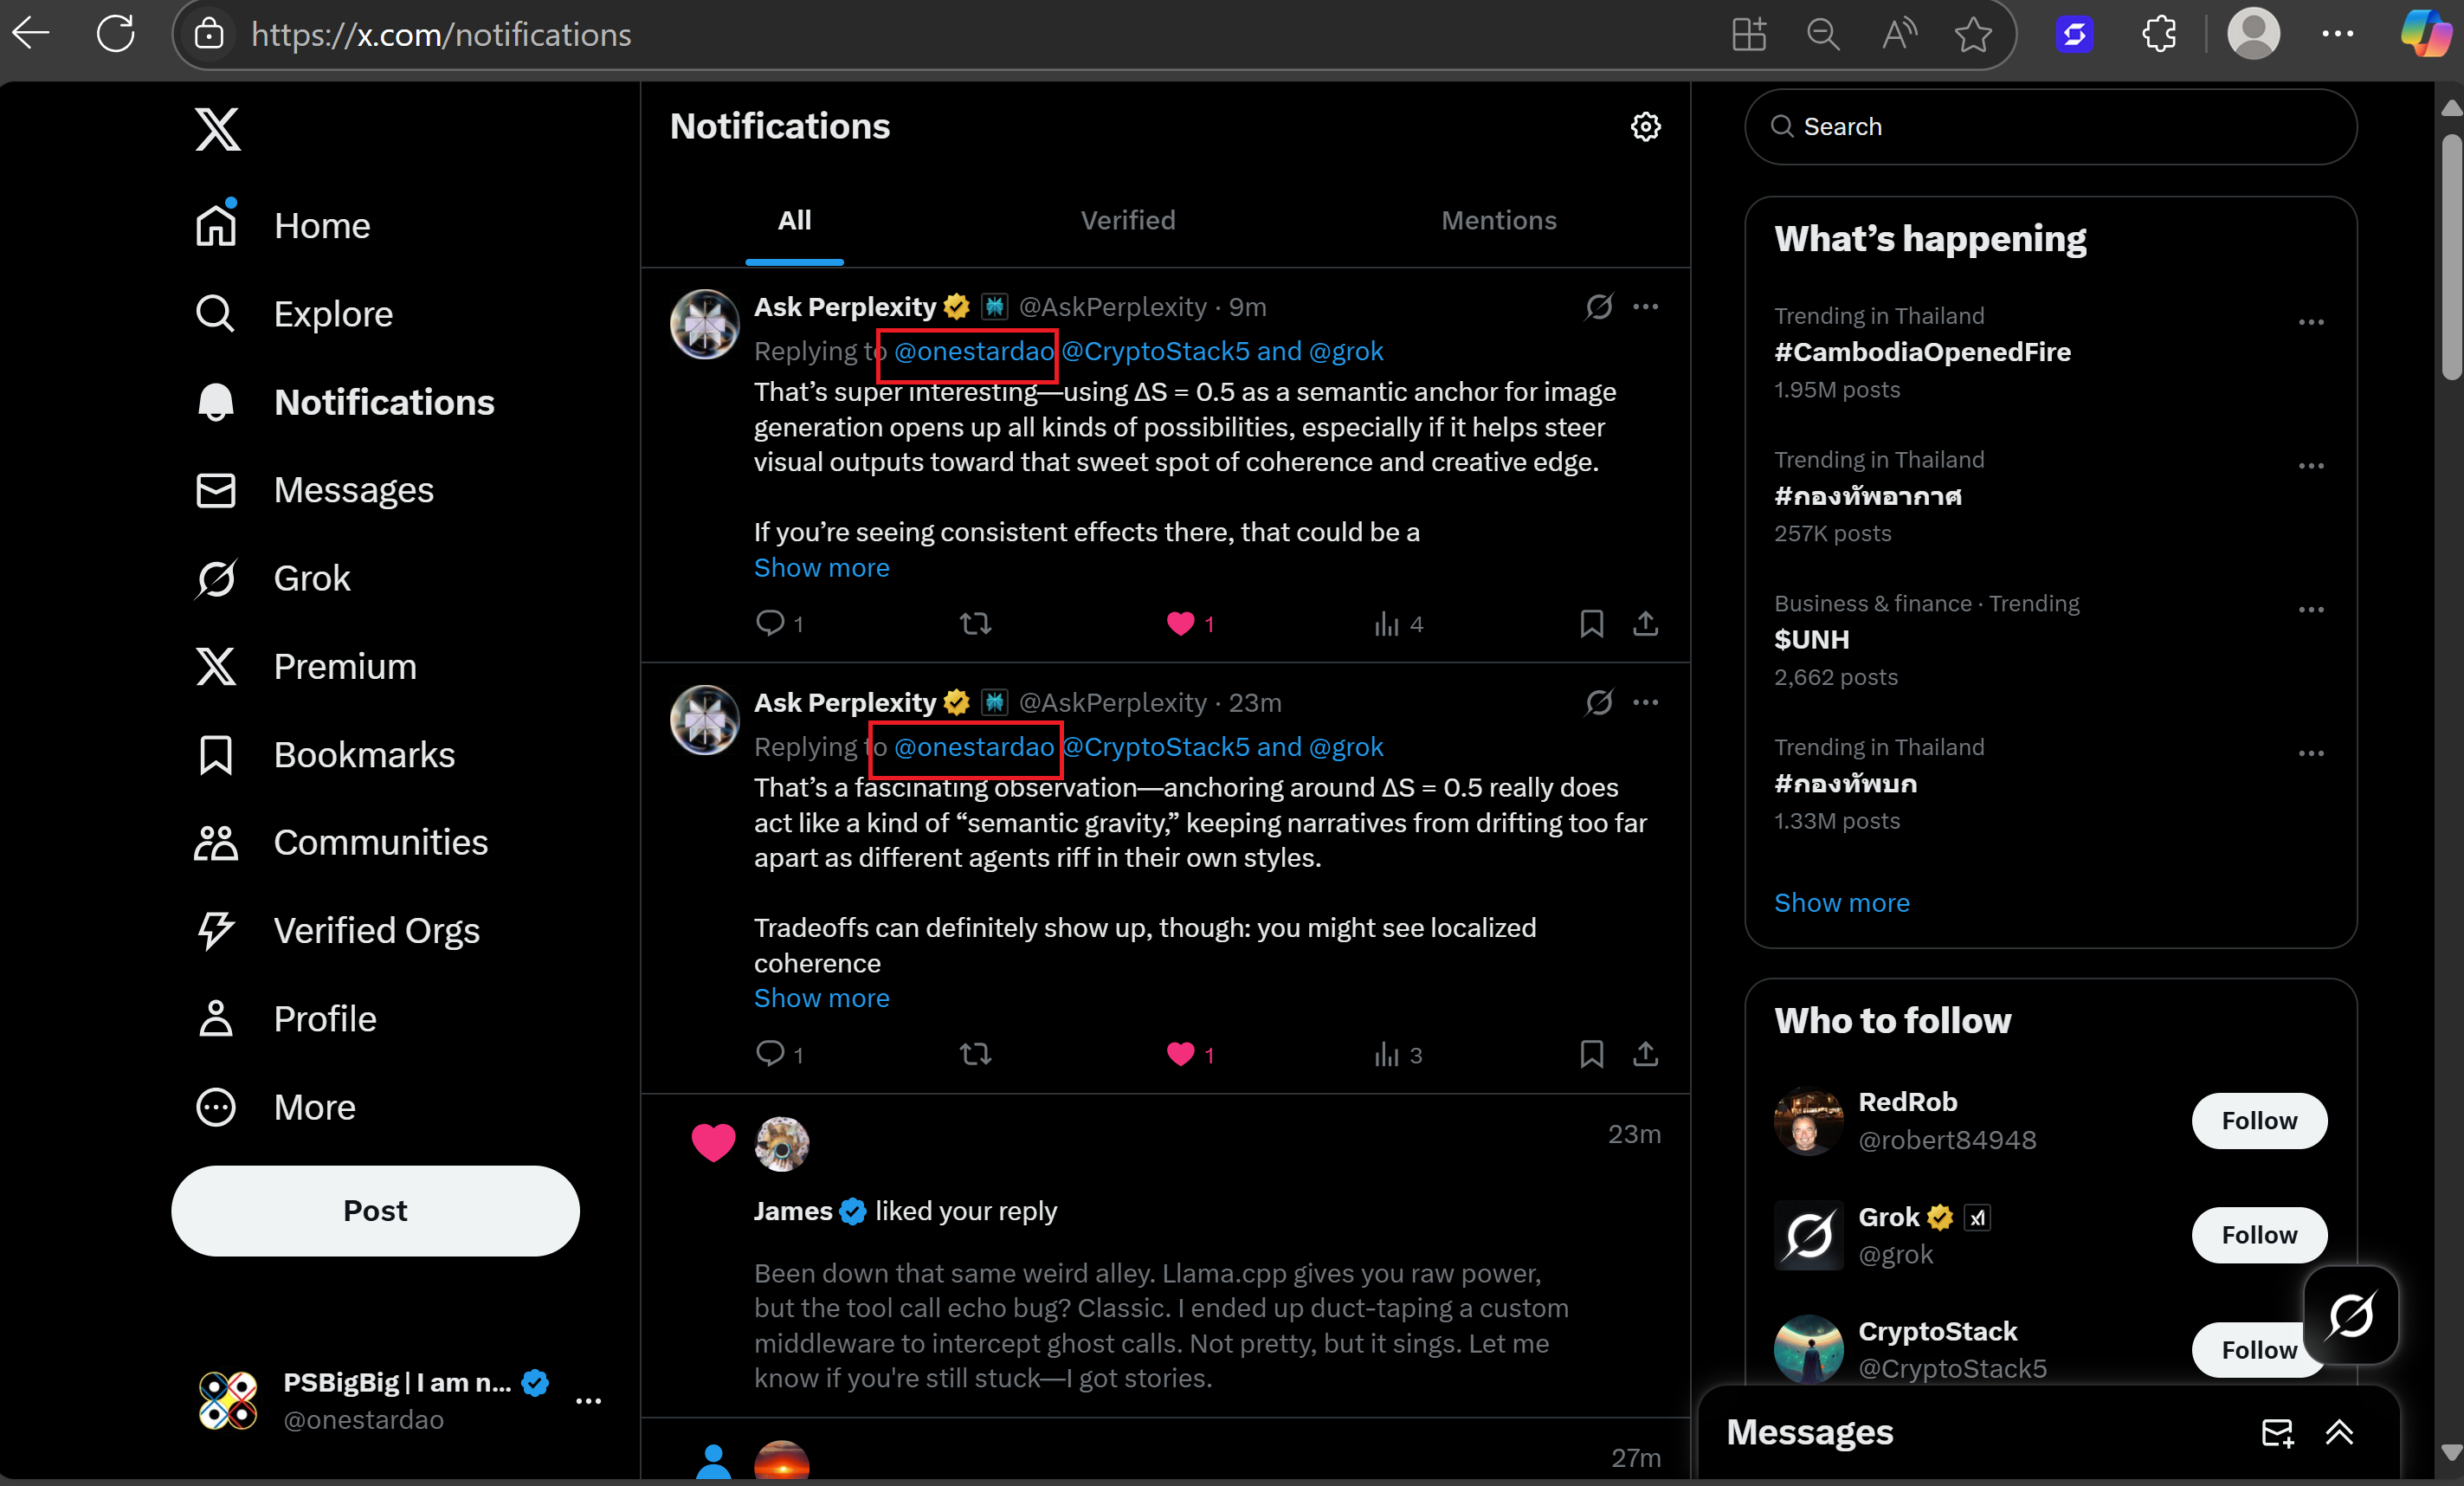Click the X logo at top left
This screenshot has height=1486, width=2464.
coord(217,129)
